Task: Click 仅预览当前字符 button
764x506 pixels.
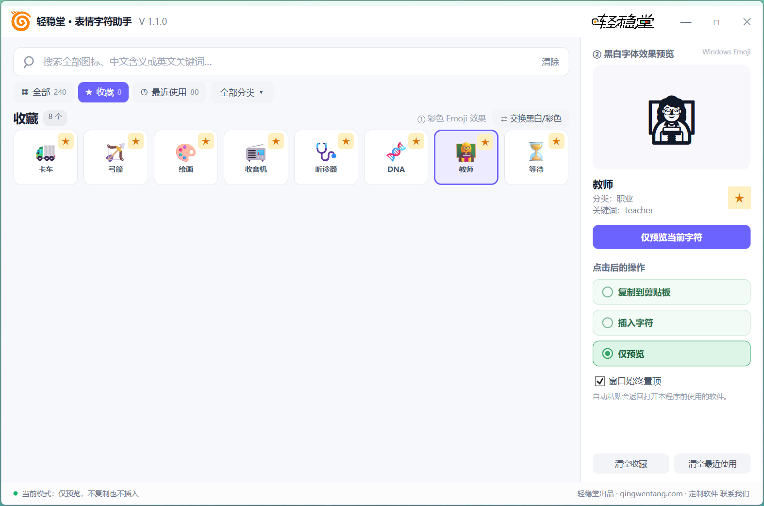Action: click(671, 237)
